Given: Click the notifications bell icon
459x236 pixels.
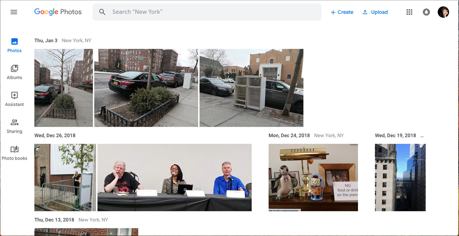Looking at the screenshot, I should 426,12.
